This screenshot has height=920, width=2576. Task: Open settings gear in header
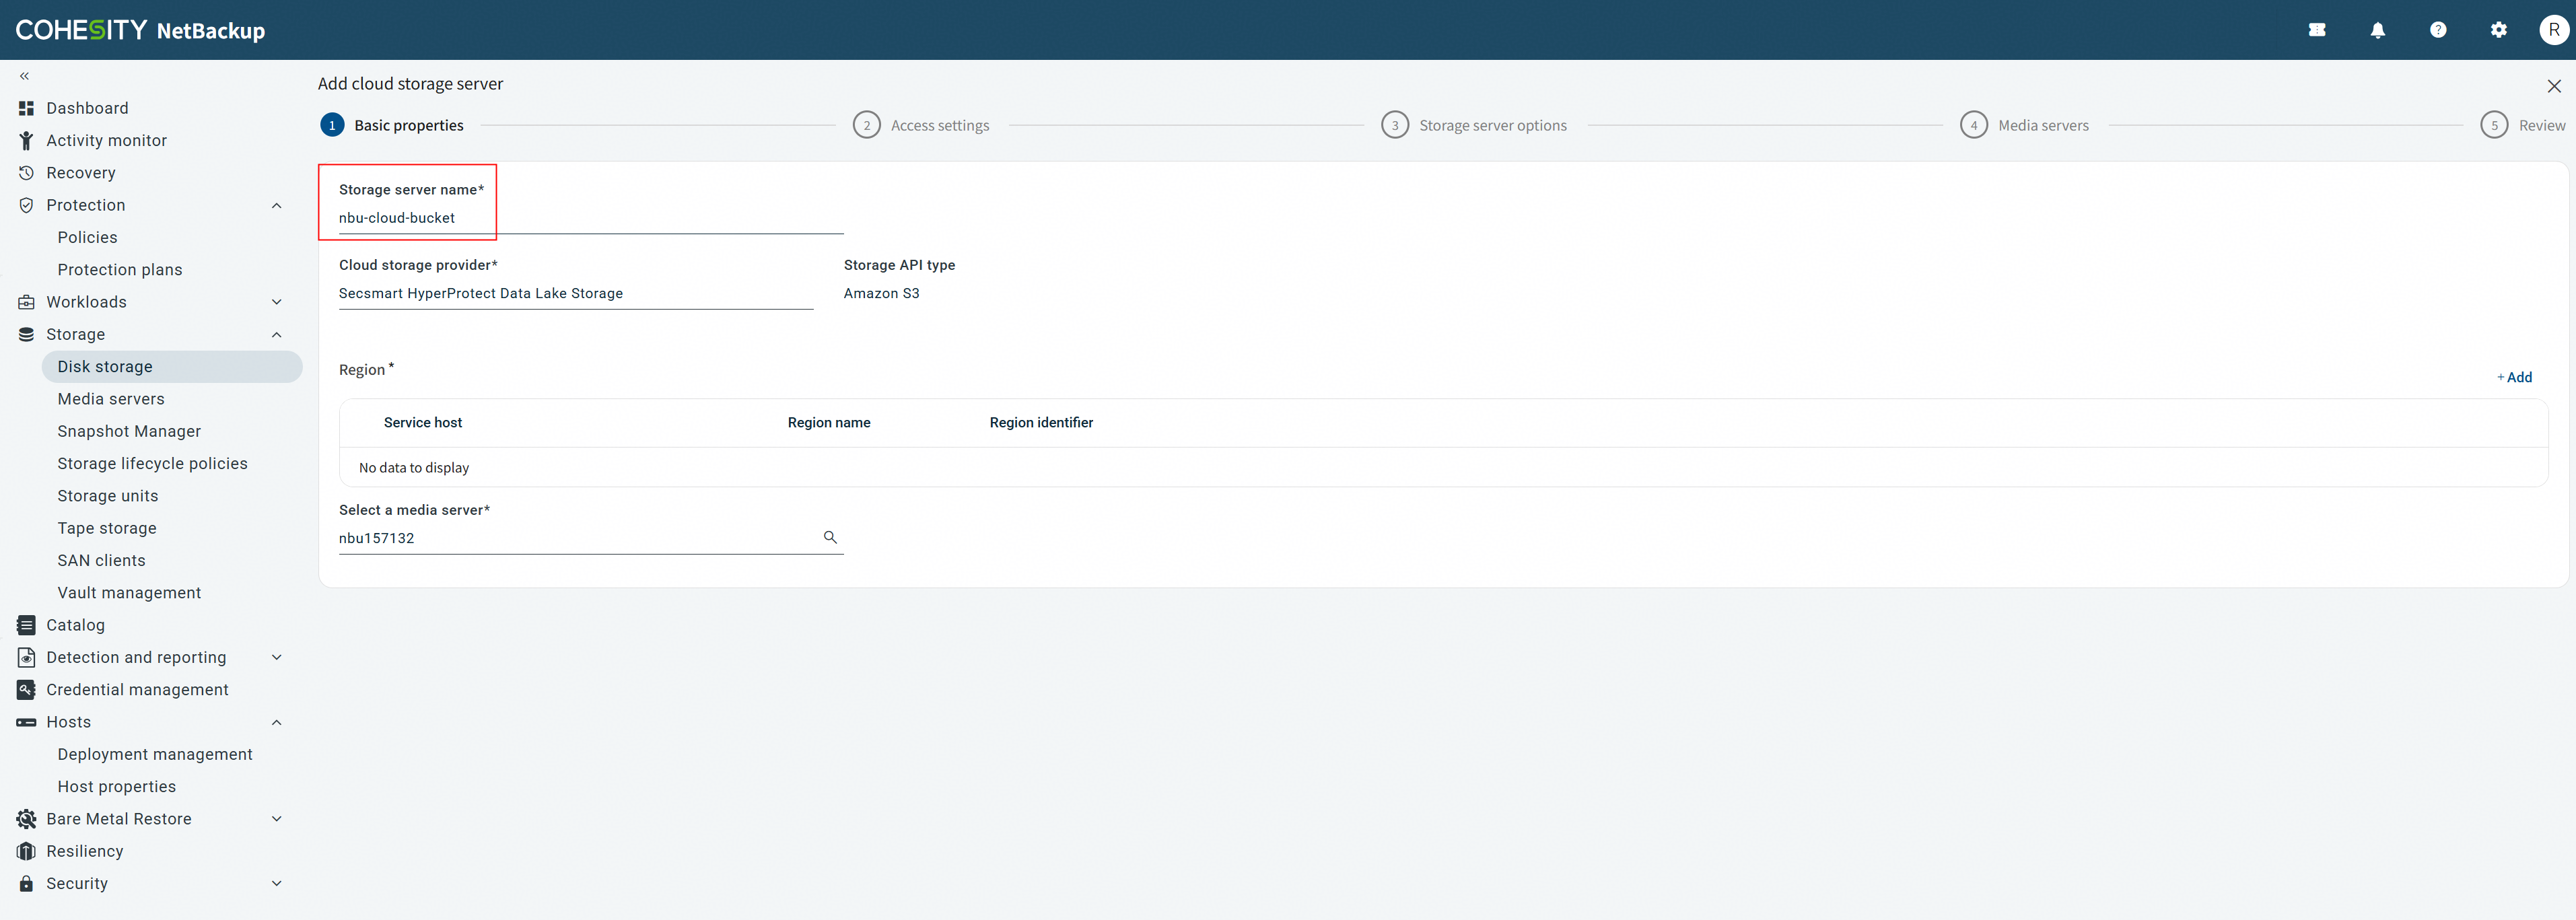pos(2499,30)
